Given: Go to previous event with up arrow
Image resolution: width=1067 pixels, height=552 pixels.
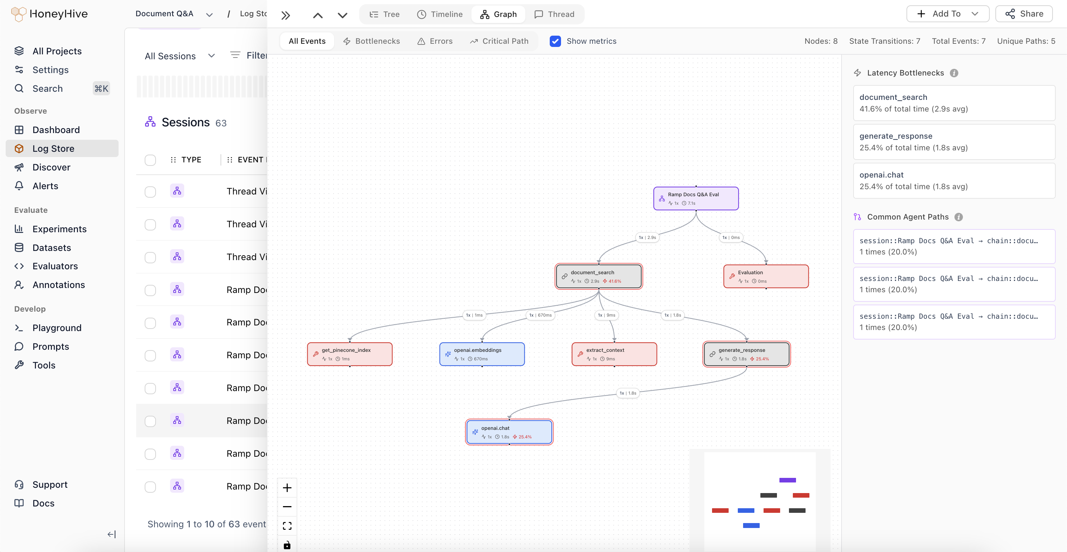Looking at the screenshot, I should [318, 15].
